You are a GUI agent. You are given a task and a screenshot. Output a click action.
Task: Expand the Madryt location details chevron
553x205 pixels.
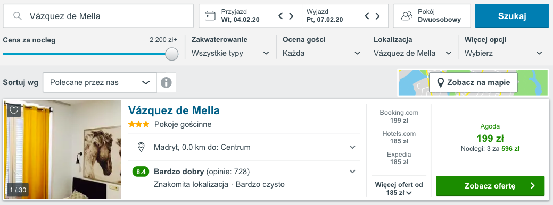tap(352, 147)
